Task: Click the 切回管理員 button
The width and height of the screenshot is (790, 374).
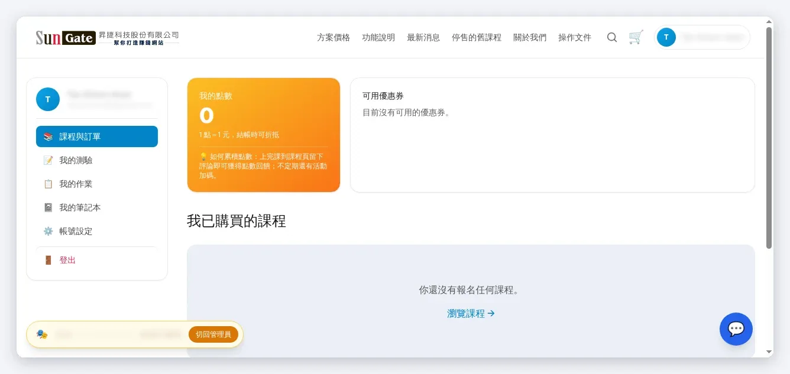Action: [213, 334]
